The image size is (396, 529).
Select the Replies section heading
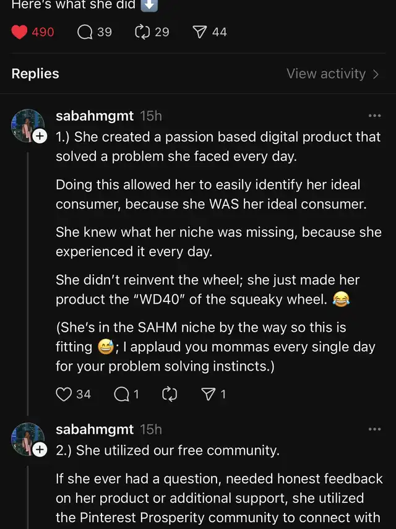(35, 74)
